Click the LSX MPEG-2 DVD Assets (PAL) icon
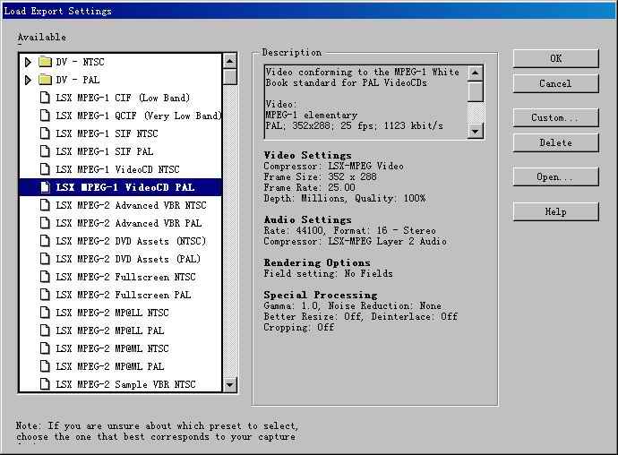 pyautogui.click(x=45, y=259)
